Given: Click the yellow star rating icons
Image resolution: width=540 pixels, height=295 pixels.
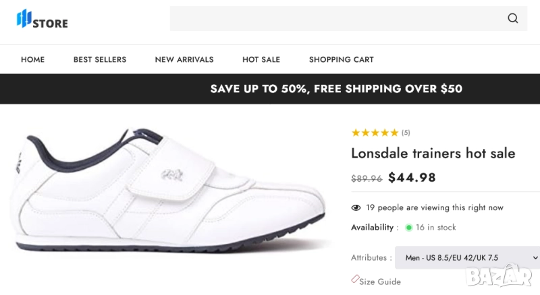Looking at the screenshot, I should click(375, 133).
